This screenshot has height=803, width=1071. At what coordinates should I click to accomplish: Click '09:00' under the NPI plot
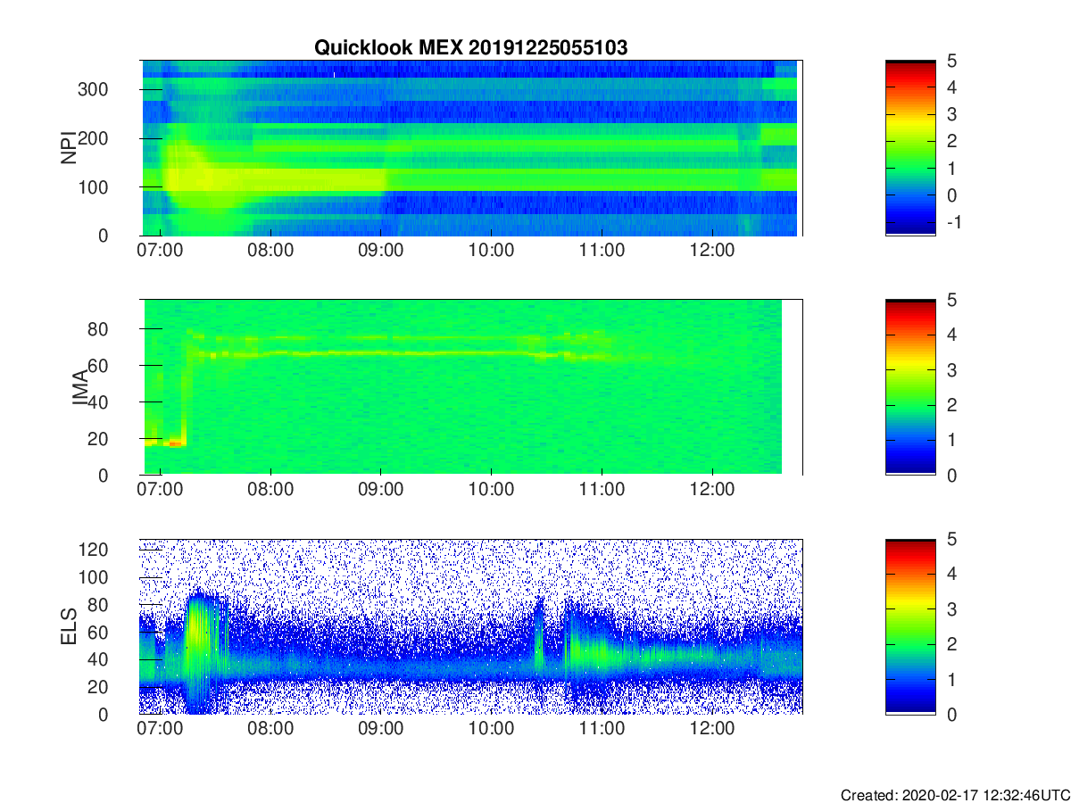[381, 251]
